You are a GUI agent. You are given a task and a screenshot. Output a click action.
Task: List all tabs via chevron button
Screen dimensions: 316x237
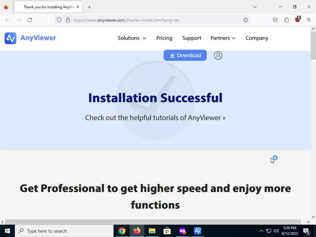tap(255, 7)
